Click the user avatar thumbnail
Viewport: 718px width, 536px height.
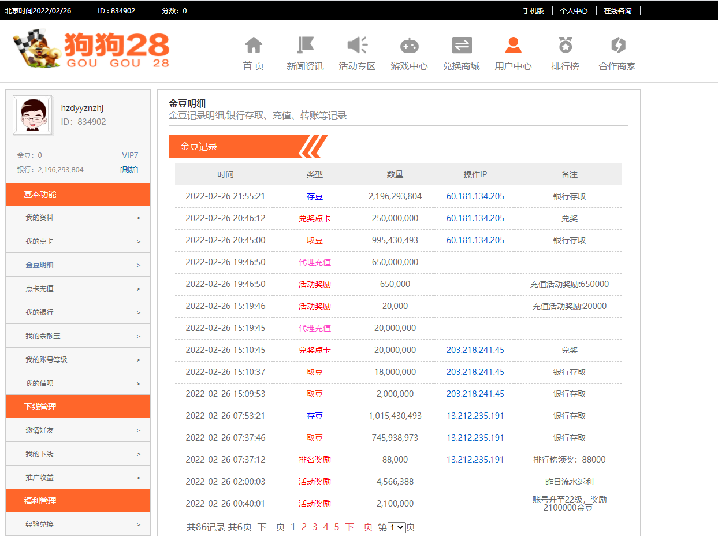pos(33,115)
